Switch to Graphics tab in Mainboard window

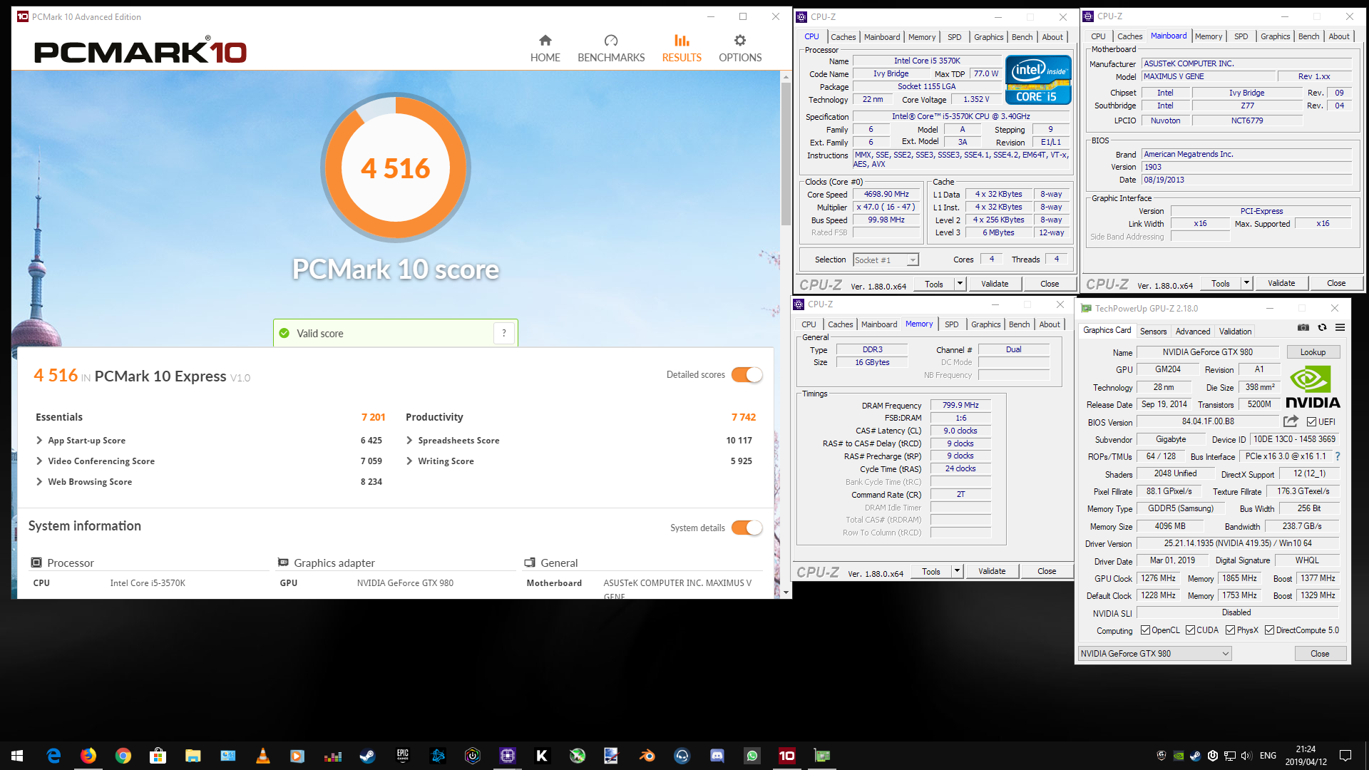(x=1275, y=36)
